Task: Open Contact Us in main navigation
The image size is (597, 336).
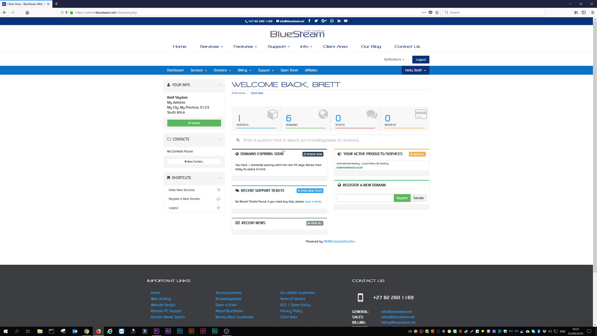Action: tap(407, 47)
